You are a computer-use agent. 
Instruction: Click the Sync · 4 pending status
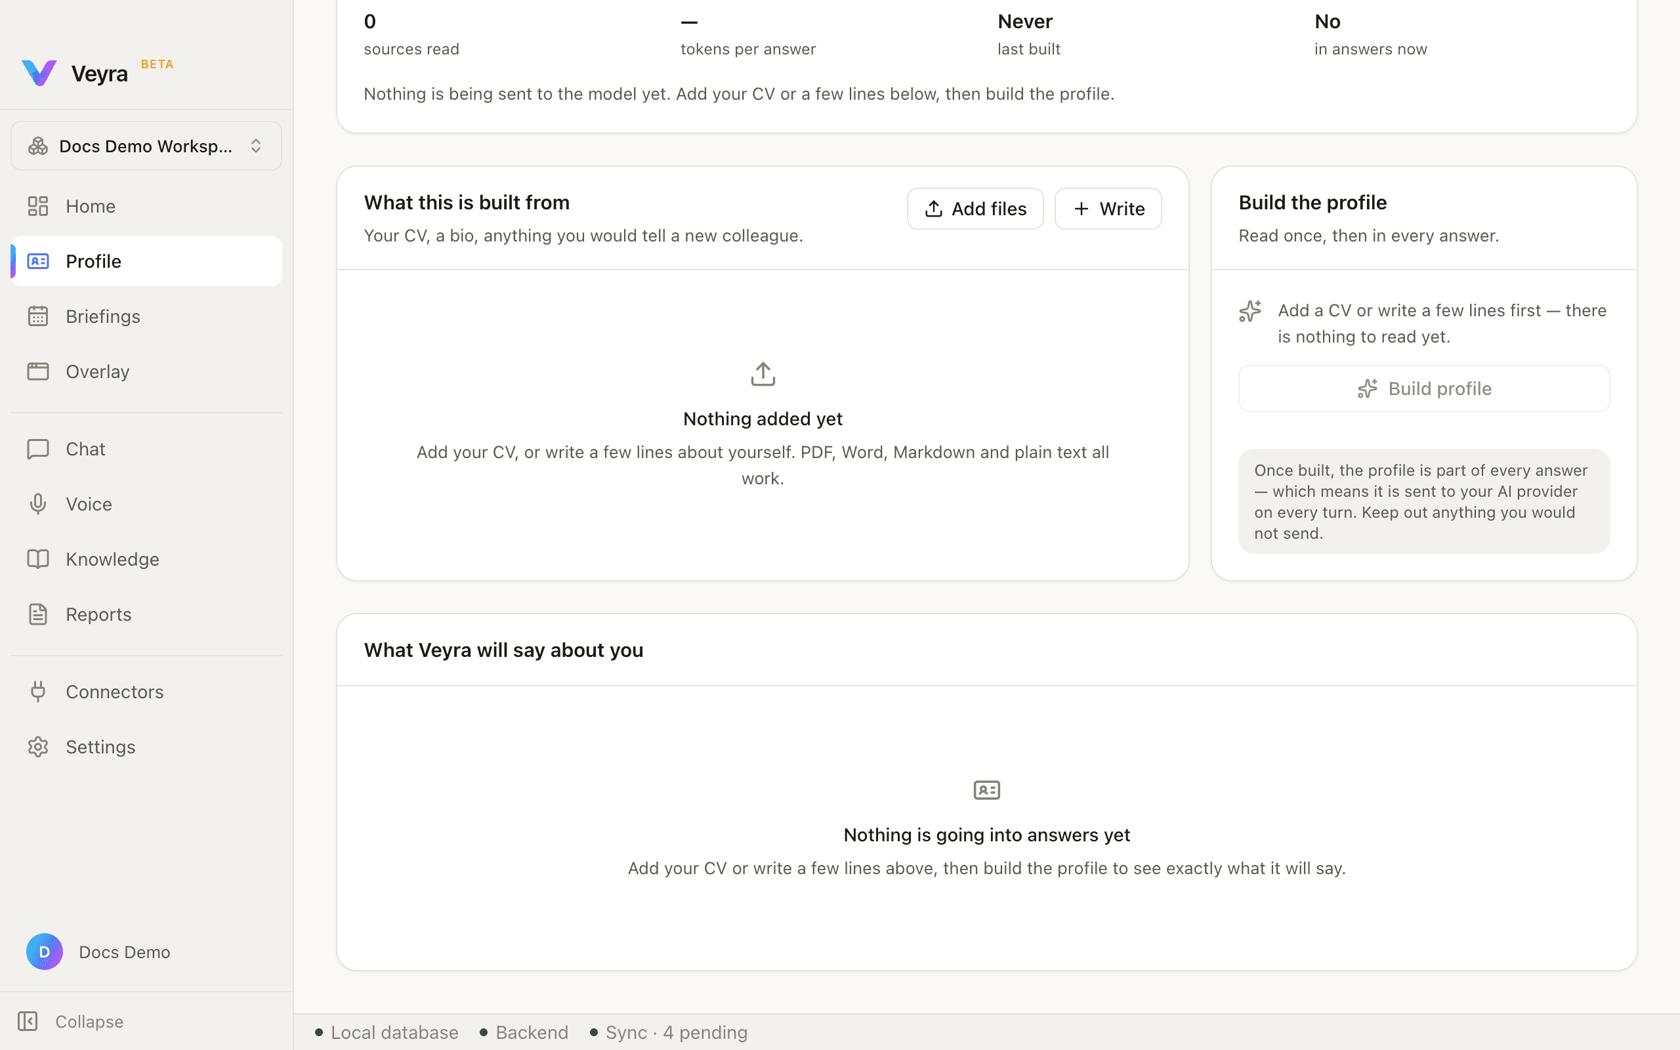(x=669, y=1033)
